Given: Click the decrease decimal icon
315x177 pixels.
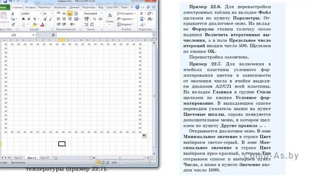Looking at the screenshot, I should coord(92,25).
